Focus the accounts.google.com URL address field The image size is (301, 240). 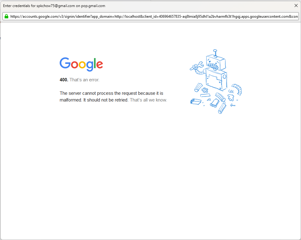pyautogui.click(x=151, y=16)
